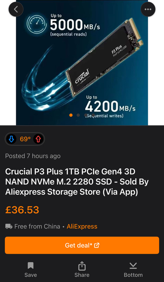
Task: Tap the Crucial P3 Plus deal title
Action: 77,182
